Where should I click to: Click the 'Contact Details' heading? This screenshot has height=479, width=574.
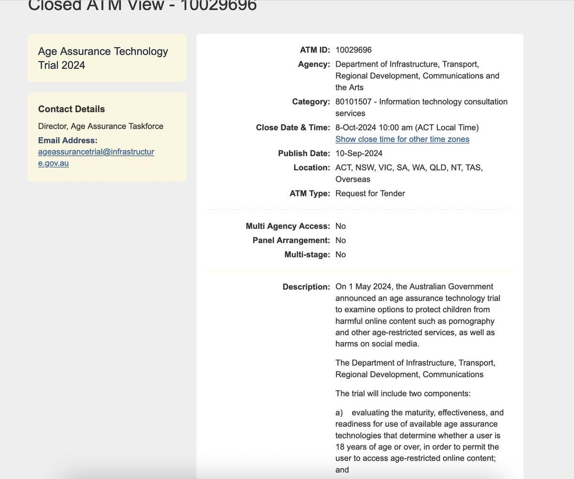pos(71,109)
